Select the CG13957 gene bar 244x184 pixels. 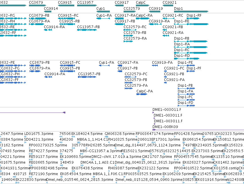pos(87,5)
